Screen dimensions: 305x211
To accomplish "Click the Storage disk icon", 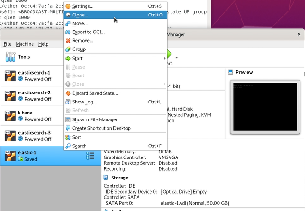I will pos(106,178).
